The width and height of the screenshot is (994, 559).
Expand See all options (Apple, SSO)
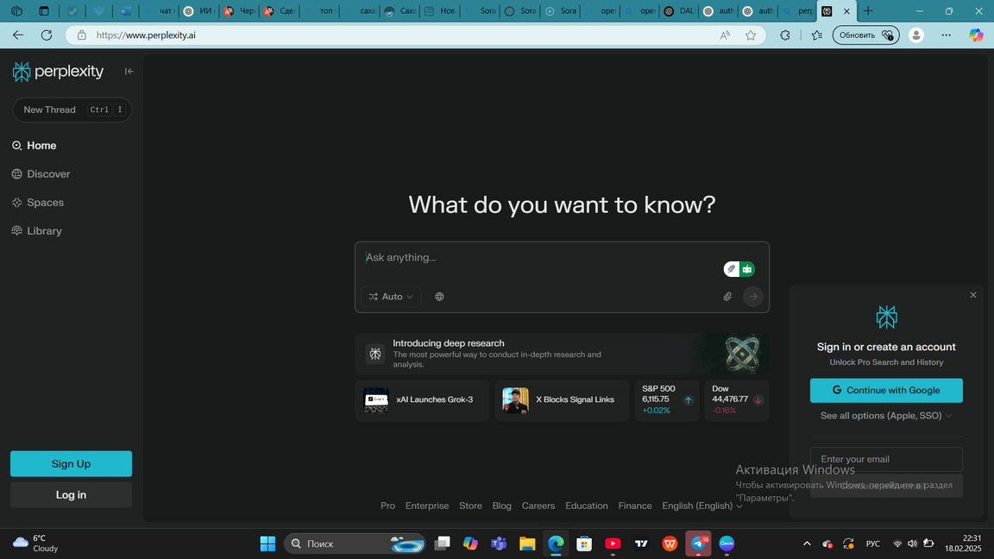(885, 416)
